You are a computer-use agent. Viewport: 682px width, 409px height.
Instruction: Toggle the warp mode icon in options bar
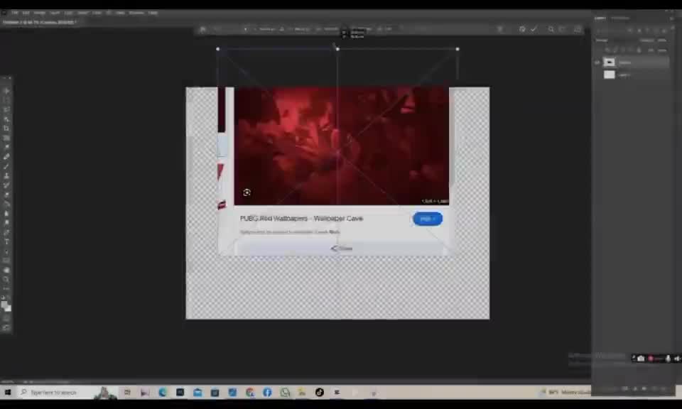click(500, 29)
